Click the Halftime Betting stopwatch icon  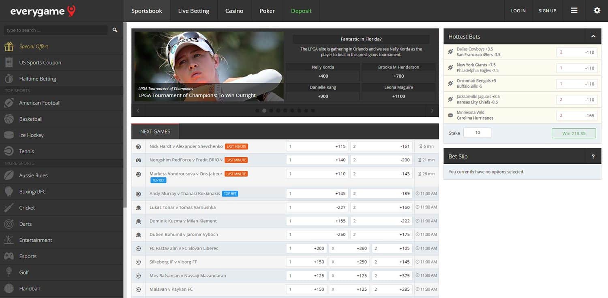point(9,79)
